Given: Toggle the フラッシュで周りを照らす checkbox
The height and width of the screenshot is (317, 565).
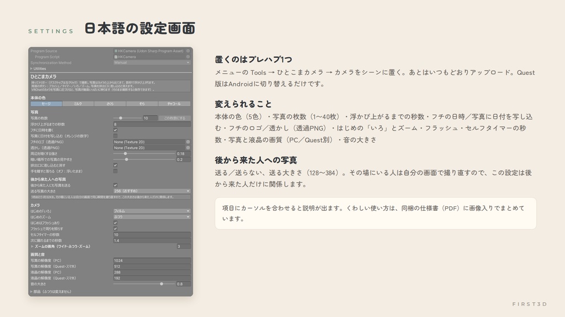Looking at the screenshot, I should pyautogui.click(x=115, y=228).
